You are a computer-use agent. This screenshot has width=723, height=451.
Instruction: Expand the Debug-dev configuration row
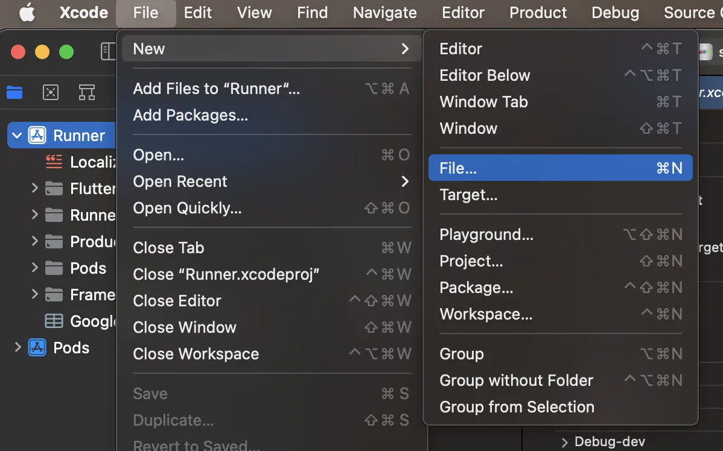coord(565,443)
